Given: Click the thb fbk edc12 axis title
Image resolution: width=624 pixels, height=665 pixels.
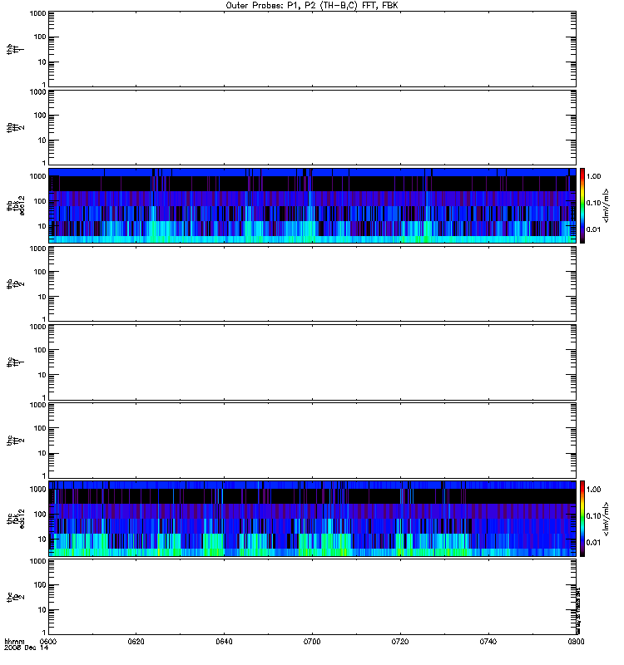Looking at the screenshot, I should [x=16, y=205].
